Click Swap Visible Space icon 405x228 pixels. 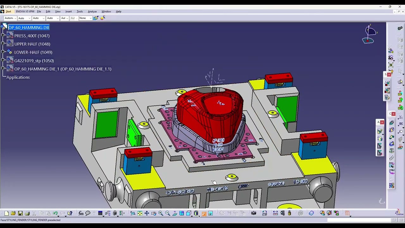210,213
